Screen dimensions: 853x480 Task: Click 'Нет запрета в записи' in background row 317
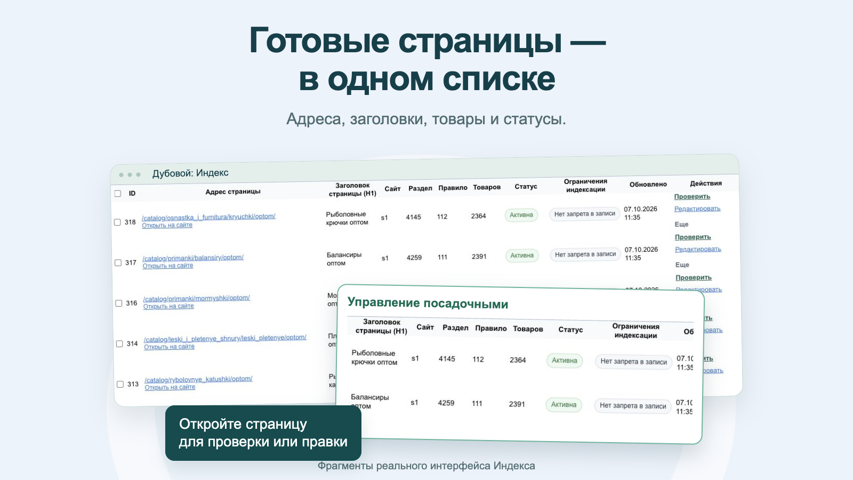[x=585, y=254]
